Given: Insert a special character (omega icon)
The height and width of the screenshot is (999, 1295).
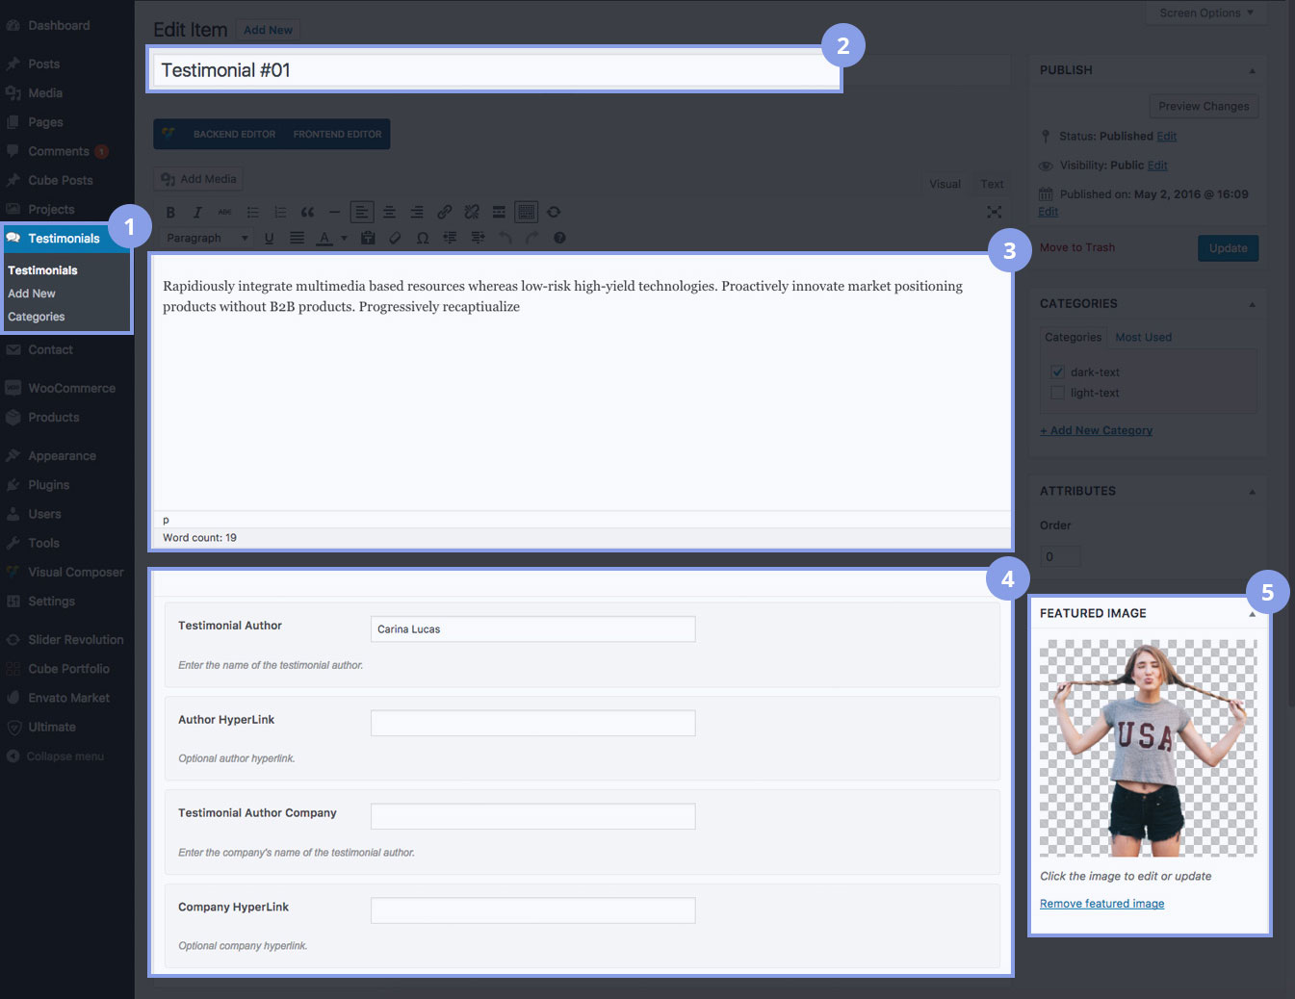Looking at the screenshot, I should [x=423, y=238].
